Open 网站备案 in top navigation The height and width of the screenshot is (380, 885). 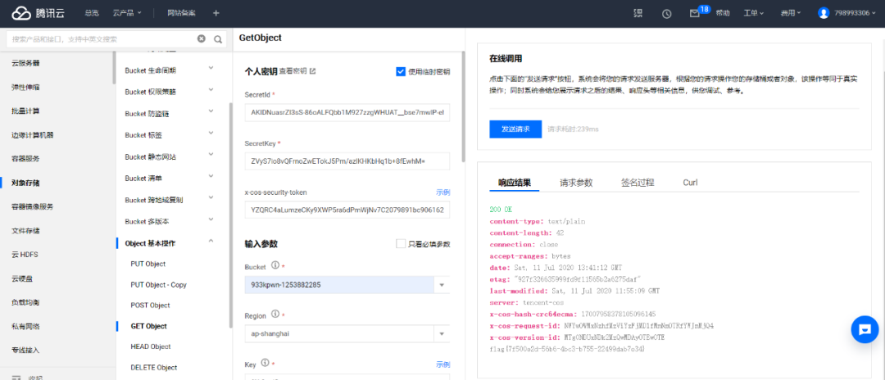point(182,13)
